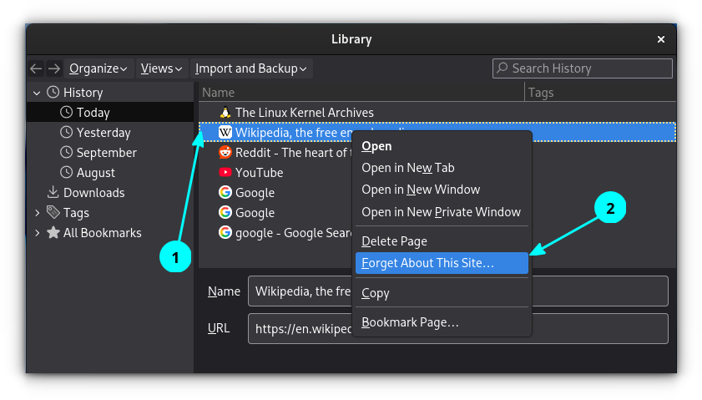Select Yesterday in the History sidebar
This screenshot has height=400, width=702.
104,133
